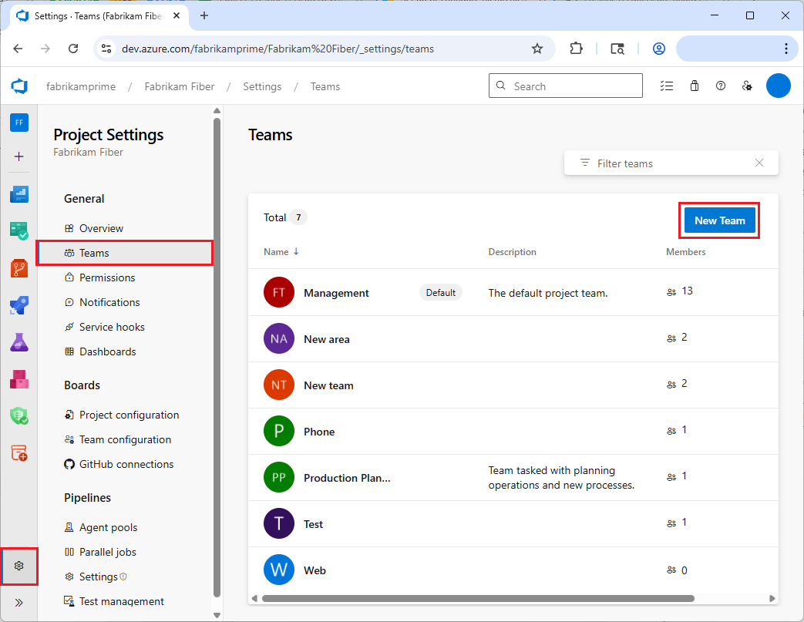This screenshot has height=622, width=804.
Task: Clear the Filter teams box via X
Action: [759, 163]
